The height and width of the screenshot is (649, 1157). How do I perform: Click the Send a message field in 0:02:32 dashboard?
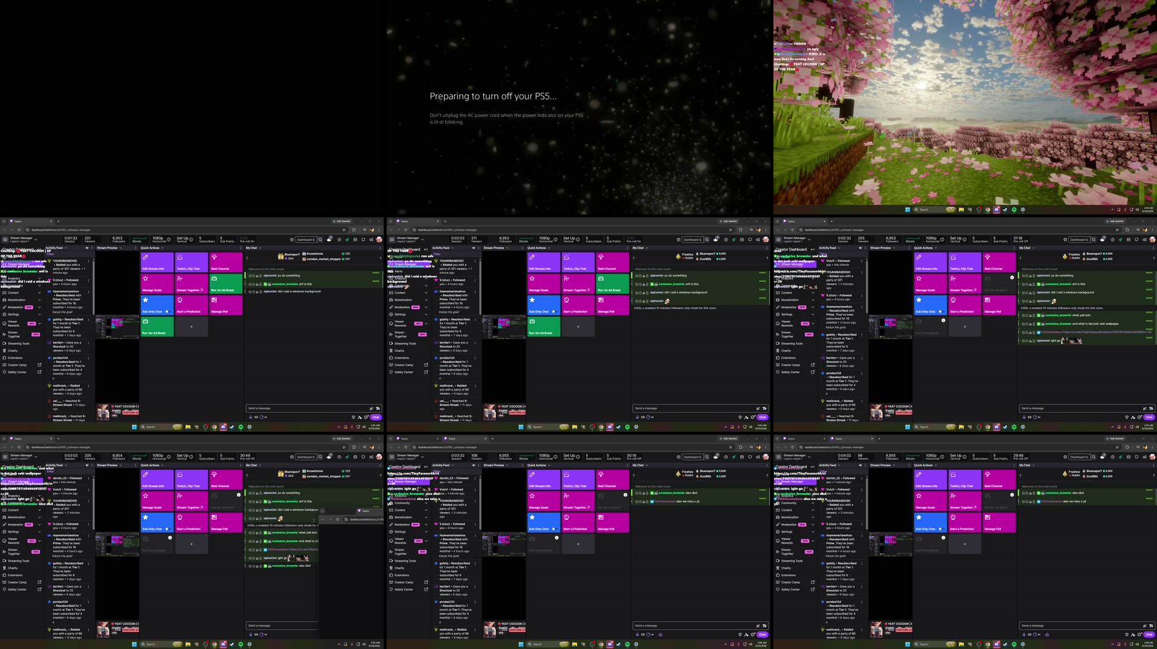pos(1086,408)
